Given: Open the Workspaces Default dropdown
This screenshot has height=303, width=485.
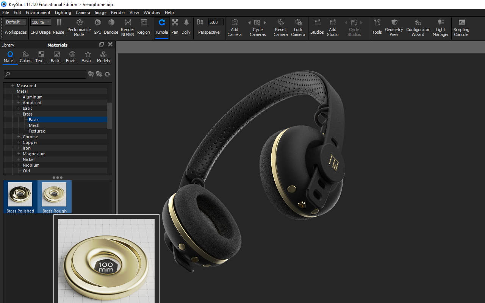Looking at the screenshot, I should 16,22.
